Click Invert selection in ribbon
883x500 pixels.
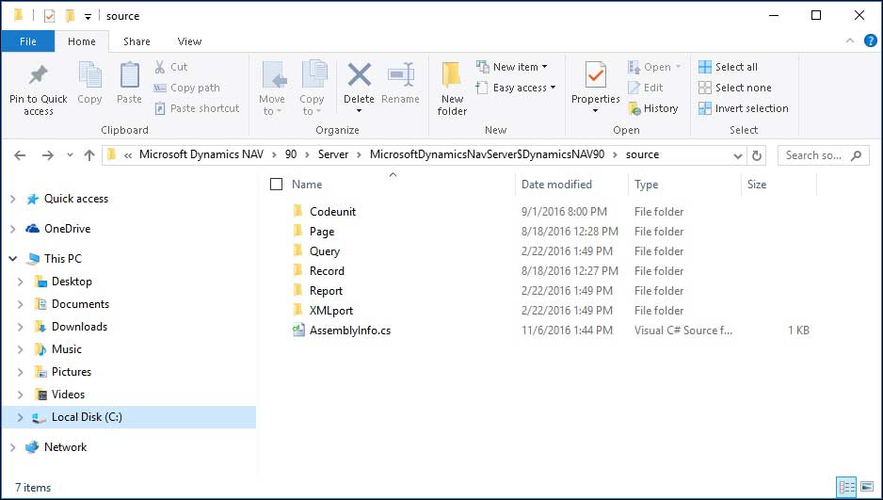pos(744,108)
